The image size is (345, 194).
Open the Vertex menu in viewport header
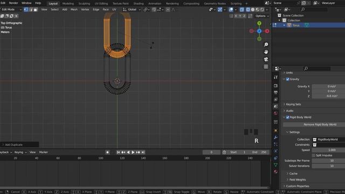(x=85, y=10)
